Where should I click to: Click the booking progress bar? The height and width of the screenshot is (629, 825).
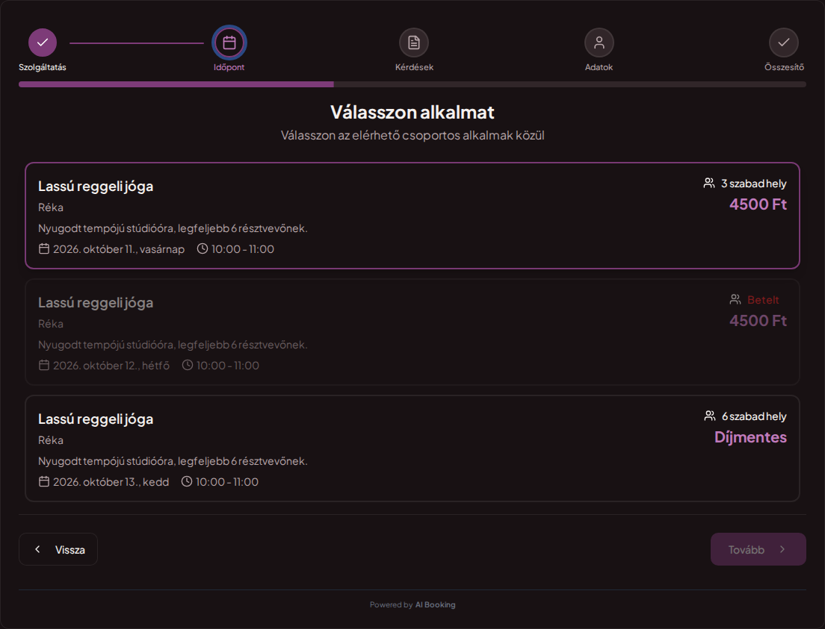pyautogui.click(x=412, y=84)
